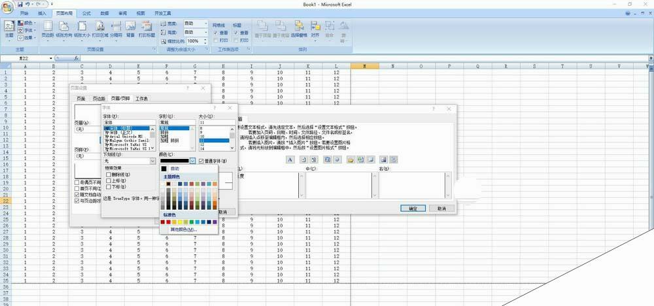
Task: Save the workbook from quick access toolbar
Action: click(x=20, y=4)
